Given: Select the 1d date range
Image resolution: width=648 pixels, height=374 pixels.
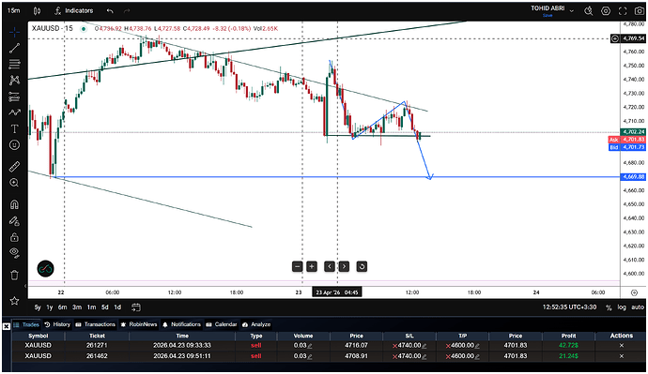Looking at the screenshot, I should pos(117,307).
